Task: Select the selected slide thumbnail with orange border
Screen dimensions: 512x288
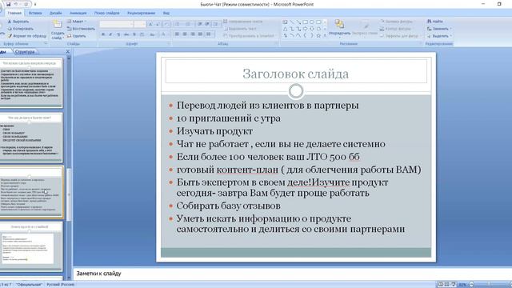Action: pos(31,192)
